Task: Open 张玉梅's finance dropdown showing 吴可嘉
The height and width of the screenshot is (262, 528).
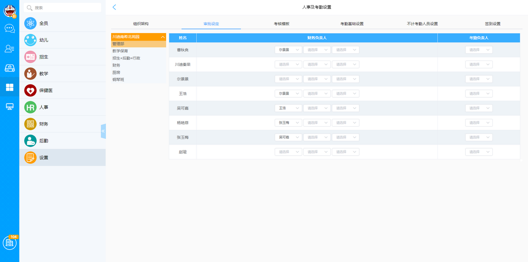Action: (289, 137)
